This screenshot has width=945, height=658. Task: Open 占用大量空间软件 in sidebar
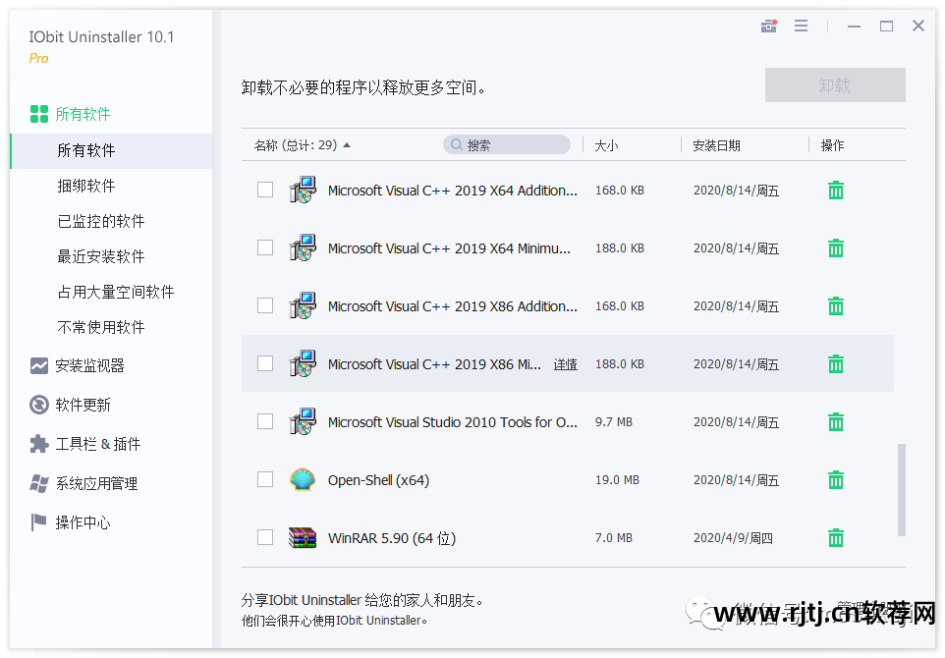(116, 293)
